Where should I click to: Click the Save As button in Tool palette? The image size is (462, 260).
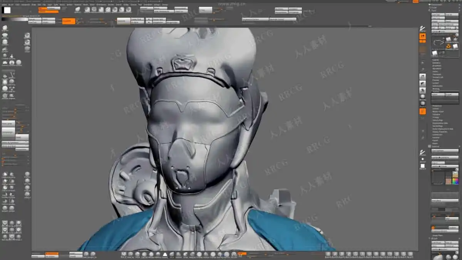tap(452, 15)
